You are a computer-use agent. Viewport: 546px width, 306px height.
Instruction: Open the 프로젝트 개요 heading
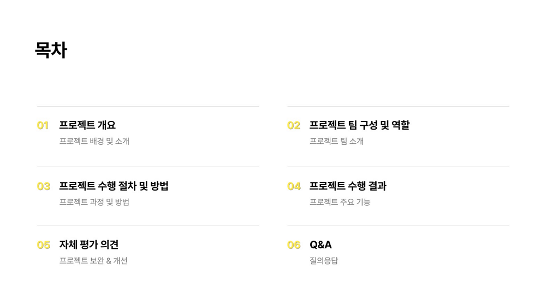click(87, 125)
